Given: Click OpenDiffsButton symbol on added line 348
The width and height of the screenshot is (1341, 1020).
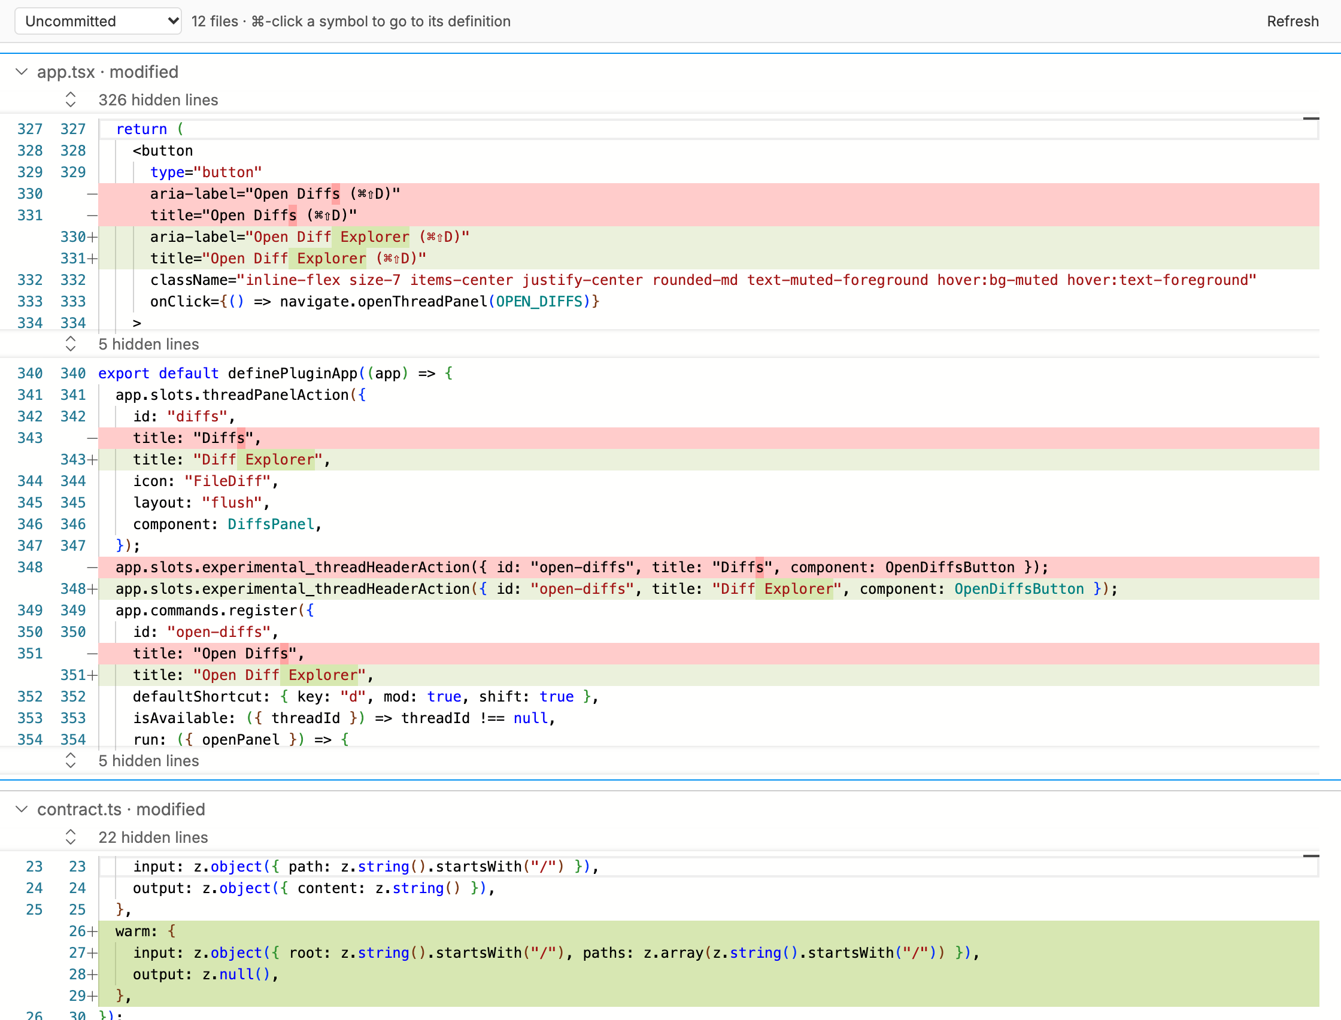Looking at the screenshot, I should coord(1019,588).
